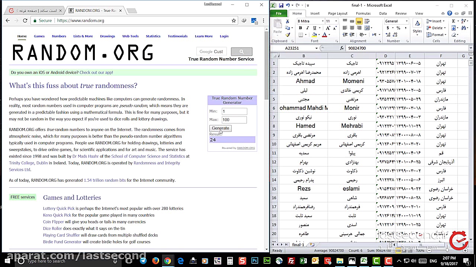Open Telegram from the taskbar
Image resolution: width=476 pixels, height=267 pixels.
(x=143, y=261)
